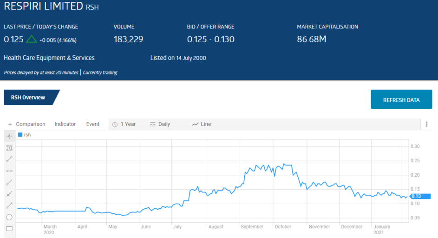The image size is (438, 238).
Task: Click the plus icon beside Comparison
Action: pyautogui.click(x=10, y=124)
